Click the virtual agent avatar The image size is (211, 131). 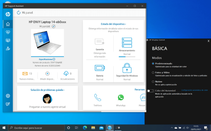[47, 99]
